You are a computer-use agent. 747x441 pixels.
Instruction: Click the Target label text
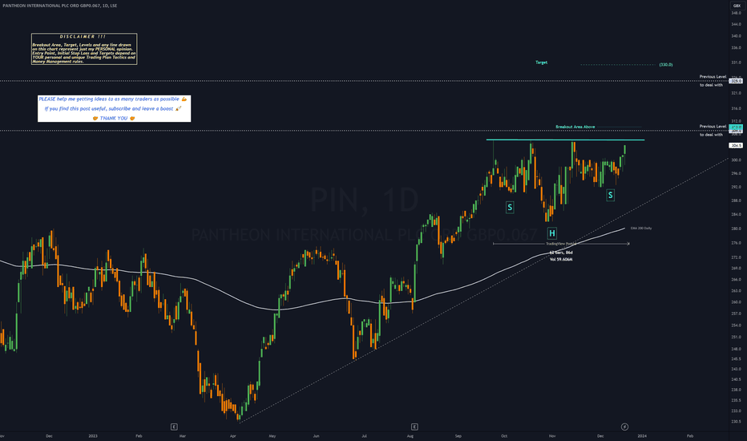pyautogui.click(x=541, y=63)
